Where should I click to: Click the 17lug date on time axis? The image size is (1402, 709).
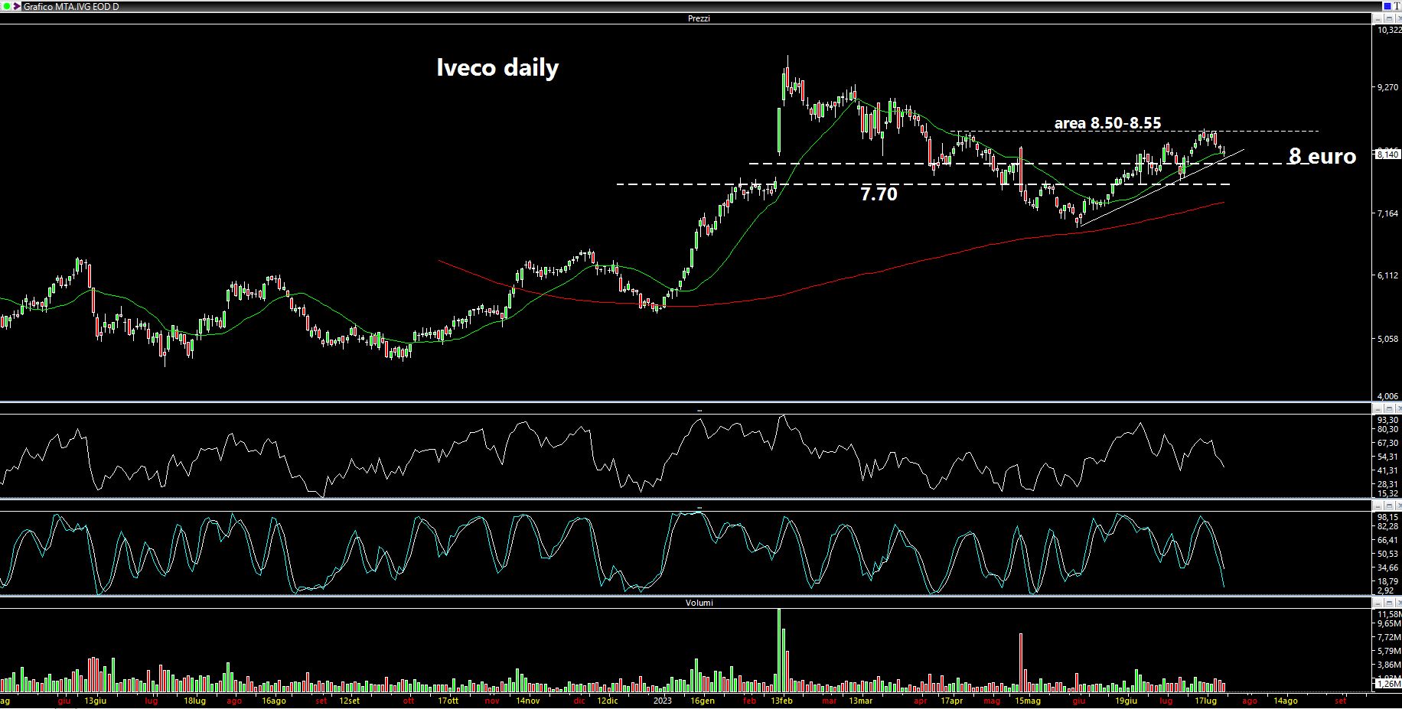tap(1205, 701)
